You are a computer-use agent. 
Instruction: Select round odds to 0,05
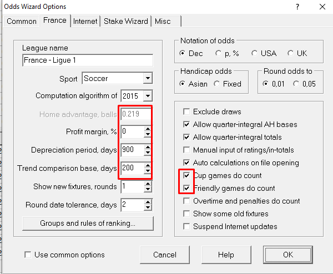tap(296, 84)
